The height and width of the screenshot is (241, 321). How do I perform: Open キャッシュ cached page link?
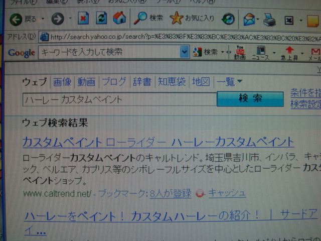coord(227,193)
